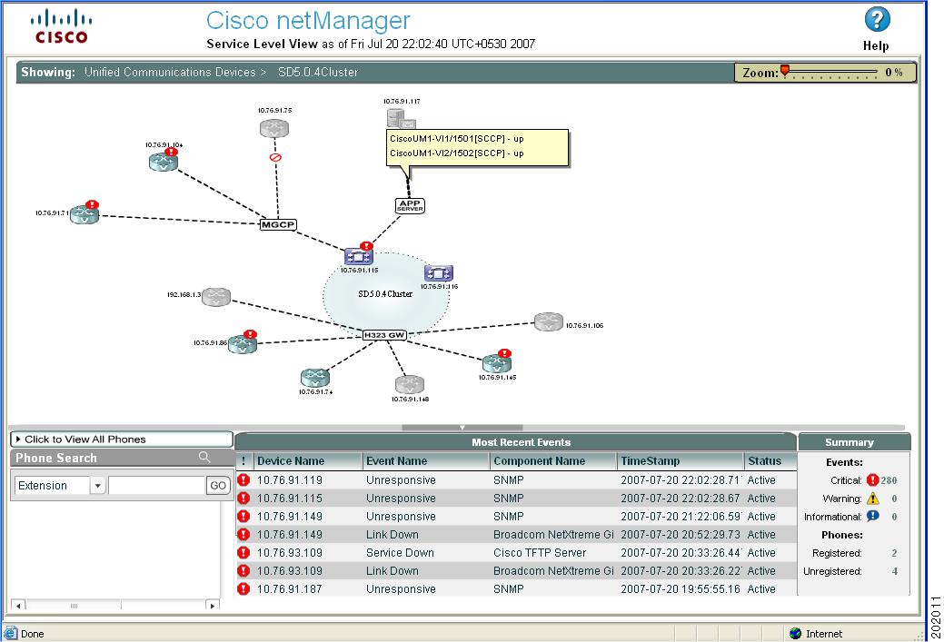The width and height of the screenshot is (944, 642).
Task: Click the Informational balloon icon in Summary
Action: click(870, 516)
